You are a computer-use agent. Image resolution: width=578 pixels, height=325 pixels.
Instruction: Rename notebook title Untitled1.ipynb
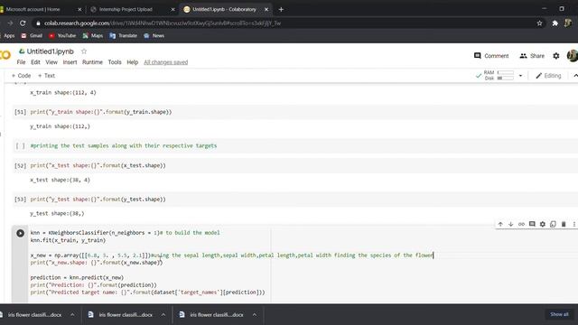pos(51,51)
